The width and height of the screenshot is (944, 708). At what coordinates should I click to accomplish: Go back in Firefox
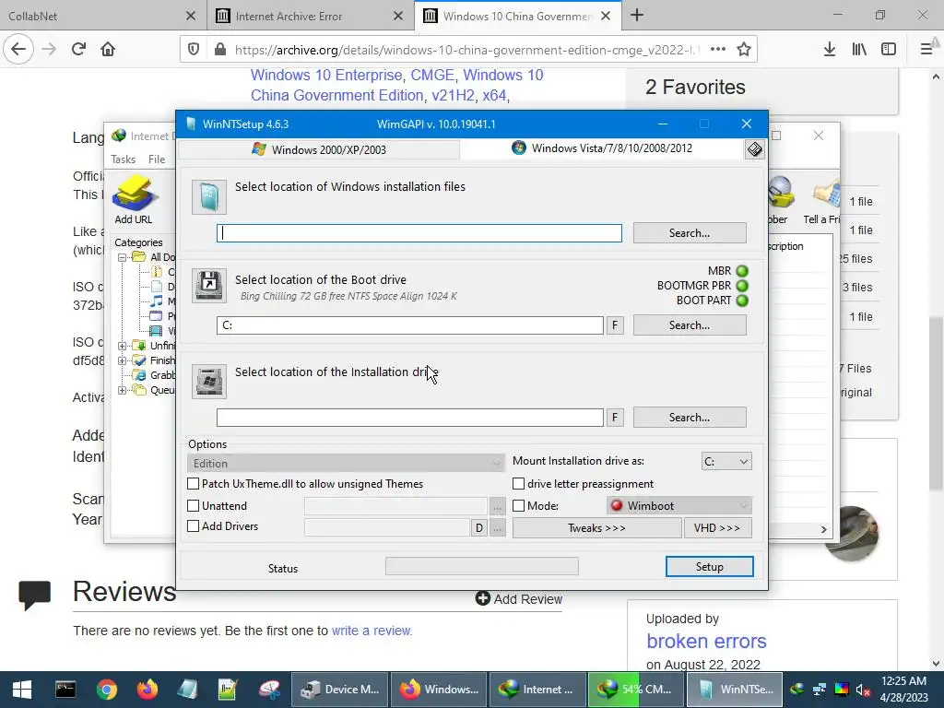18,49
